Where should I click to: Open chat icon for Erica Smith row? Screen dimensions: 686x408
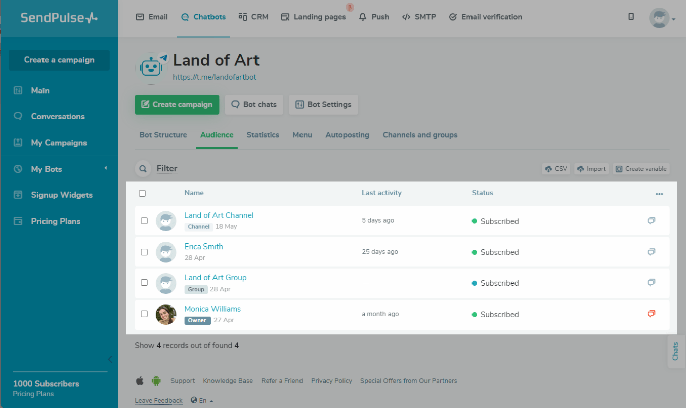click(x=651, y=252)
